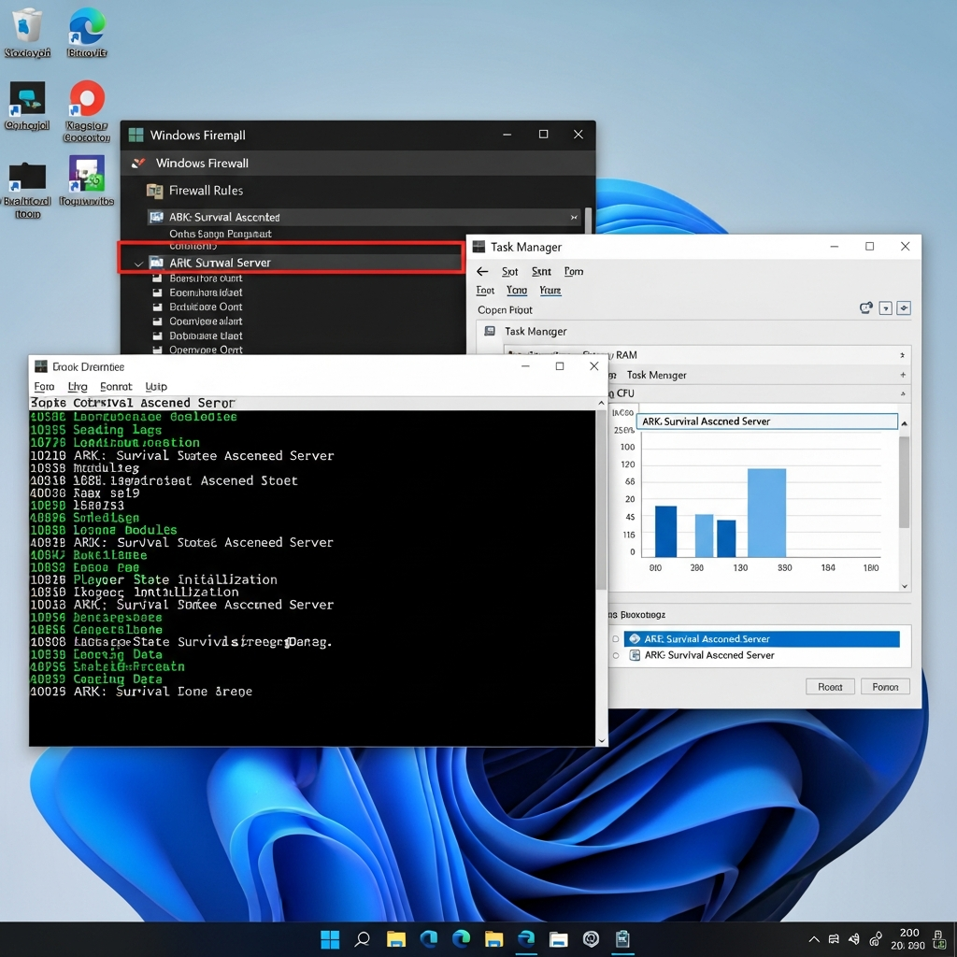Viewport: 957px width, 957px height.
Task: Toggle the checkmark beside ARK Survival Server rule
Action: (137, 264)
